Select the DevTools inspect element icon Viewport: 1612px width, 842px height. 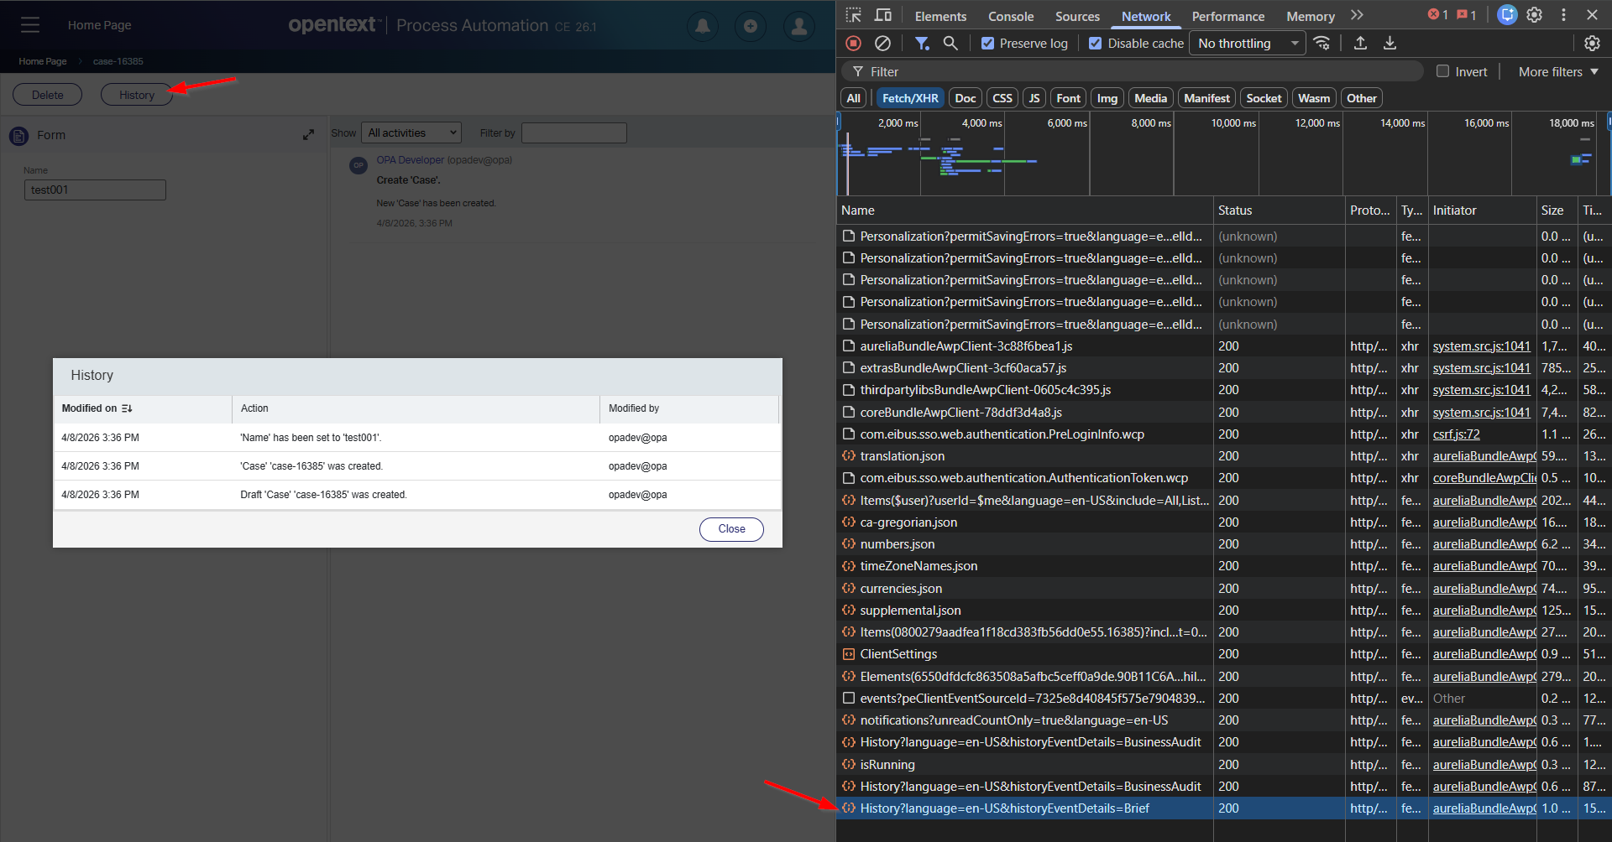click(x=854, y=15)
